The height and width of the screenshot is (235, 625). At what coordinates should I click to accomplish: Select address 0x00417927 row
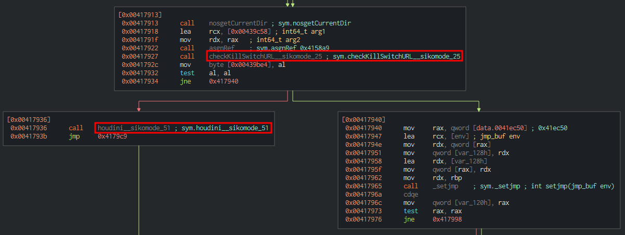tap(141, 56)
